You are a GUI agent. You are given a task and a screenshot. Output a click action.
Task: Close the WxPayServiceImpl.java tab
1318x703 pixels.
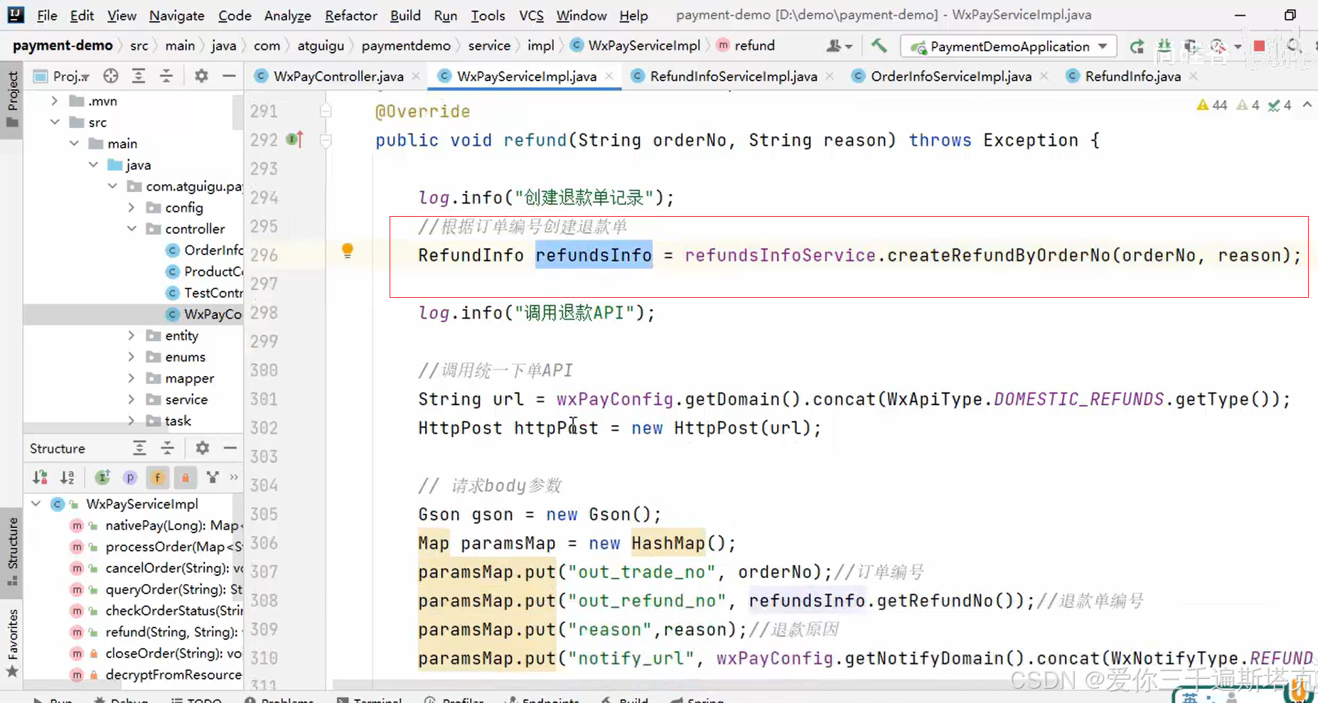point(609,75)
